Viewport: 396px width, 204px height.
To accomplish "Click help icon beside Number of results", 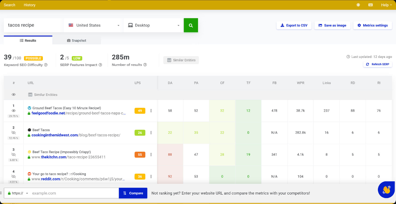I will tap(145, 65).
